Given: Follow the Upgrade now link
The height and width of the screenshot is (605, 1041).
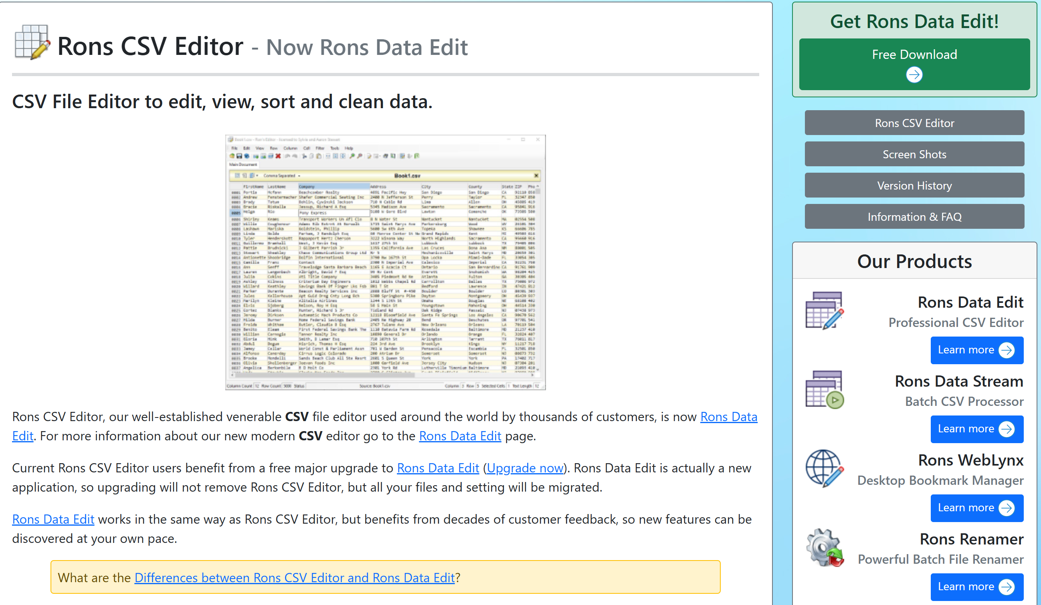Looking at the screenshot, I should point(525,468).
